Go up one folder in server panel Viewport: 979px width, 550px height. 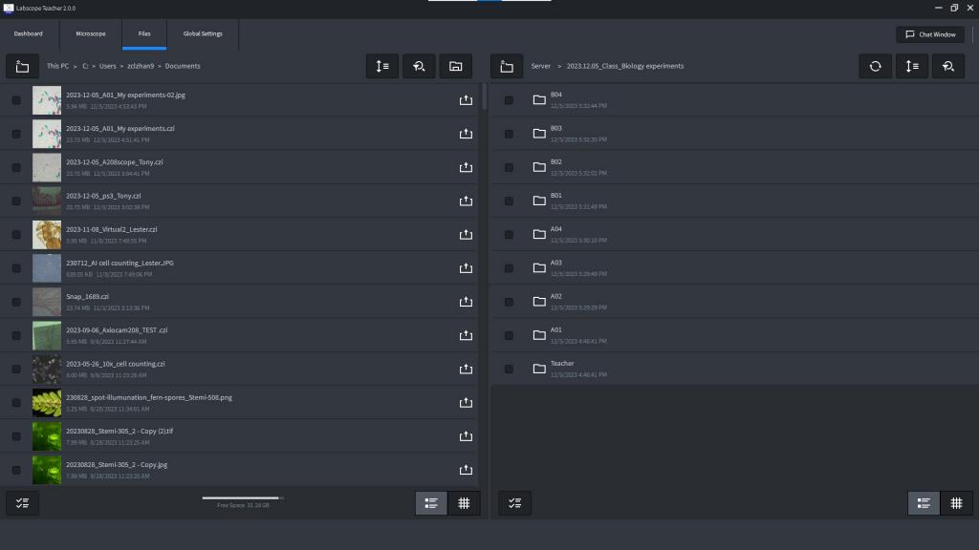(507, 66)
